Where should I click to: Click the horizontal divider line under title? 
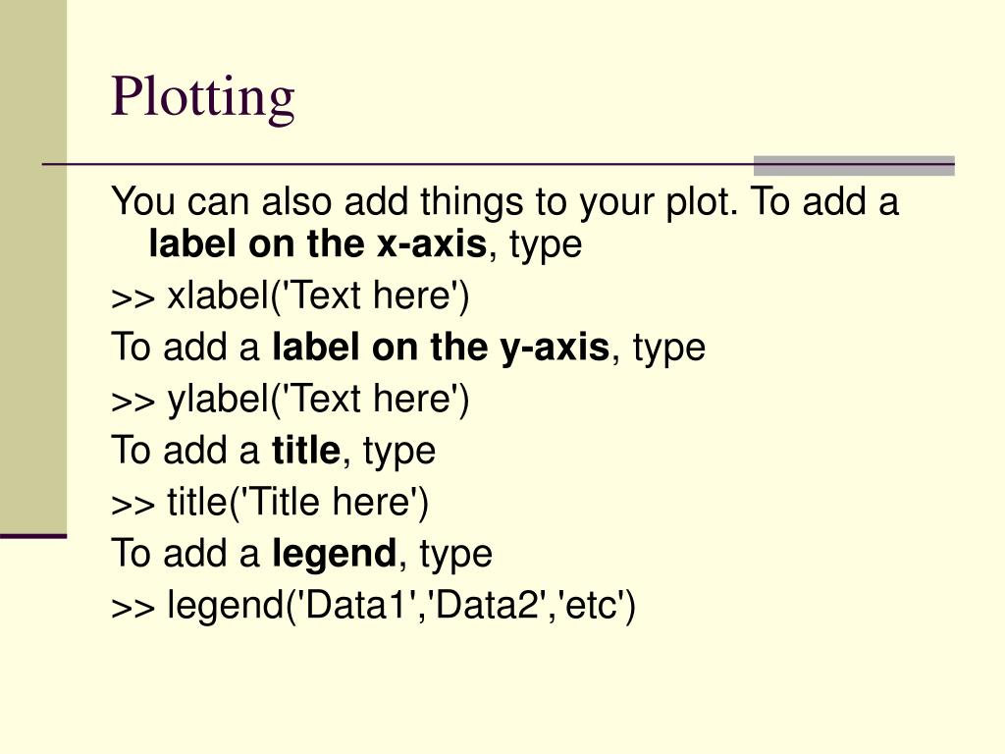point(498,165)
